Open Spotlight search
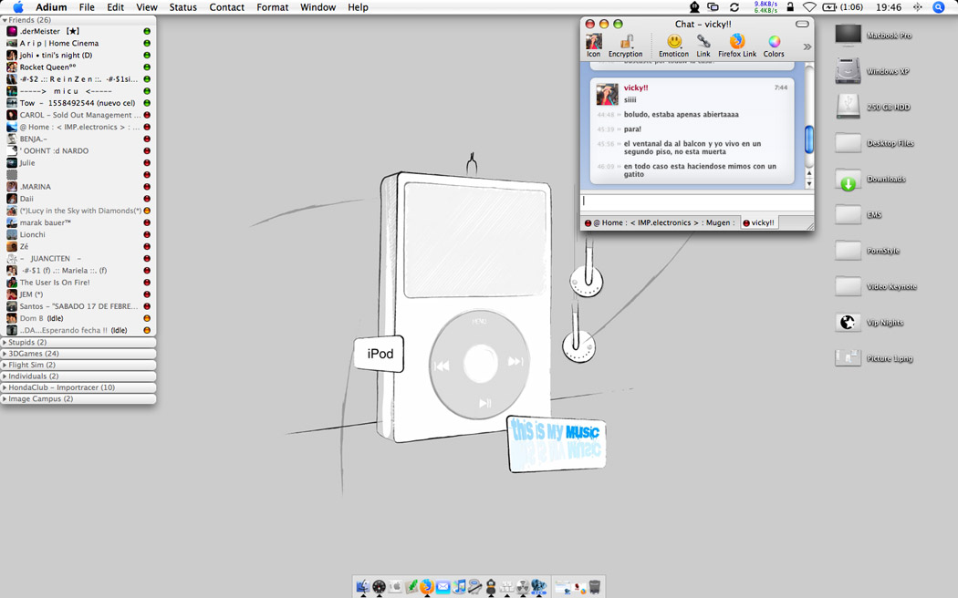 click(939, 7)
